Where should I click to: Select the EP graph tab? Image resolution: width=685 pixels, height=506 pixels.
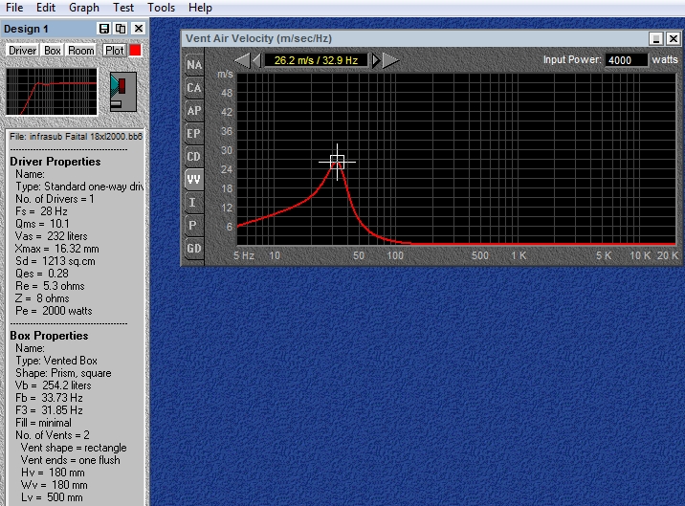pyautogui.click(x=194, y=133)
